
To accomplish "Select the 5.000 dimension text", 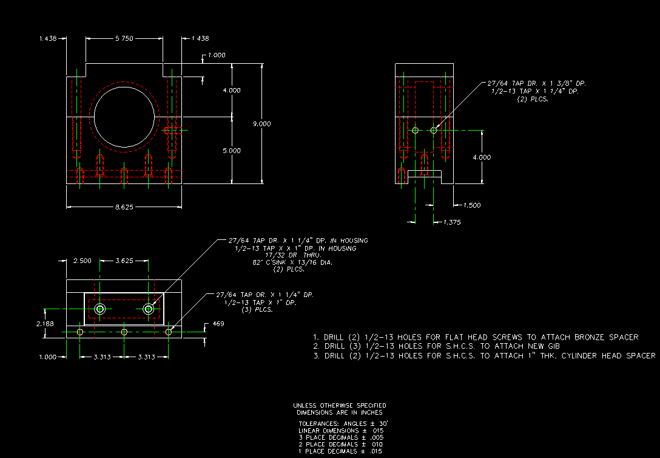I will pyautogui.click(x=232, y=151).
